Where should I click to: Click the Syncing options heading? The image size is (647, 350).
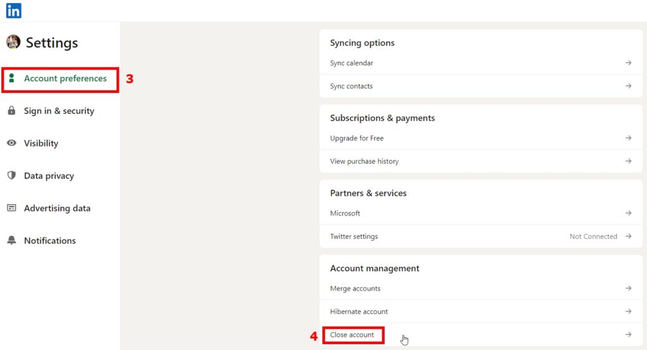[362, 43]
